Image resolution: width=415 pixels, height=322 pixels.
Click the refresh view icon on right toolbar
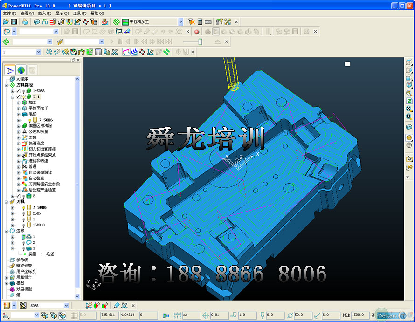pos(409,101)
